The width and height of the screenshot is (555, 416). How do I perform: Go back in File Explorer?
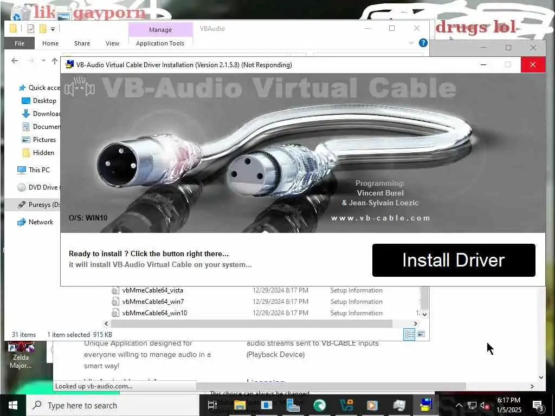tap(15, 61)
